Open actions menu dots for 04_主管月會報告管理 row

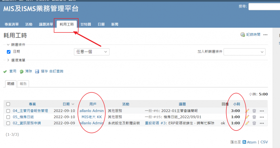point(262,111)
